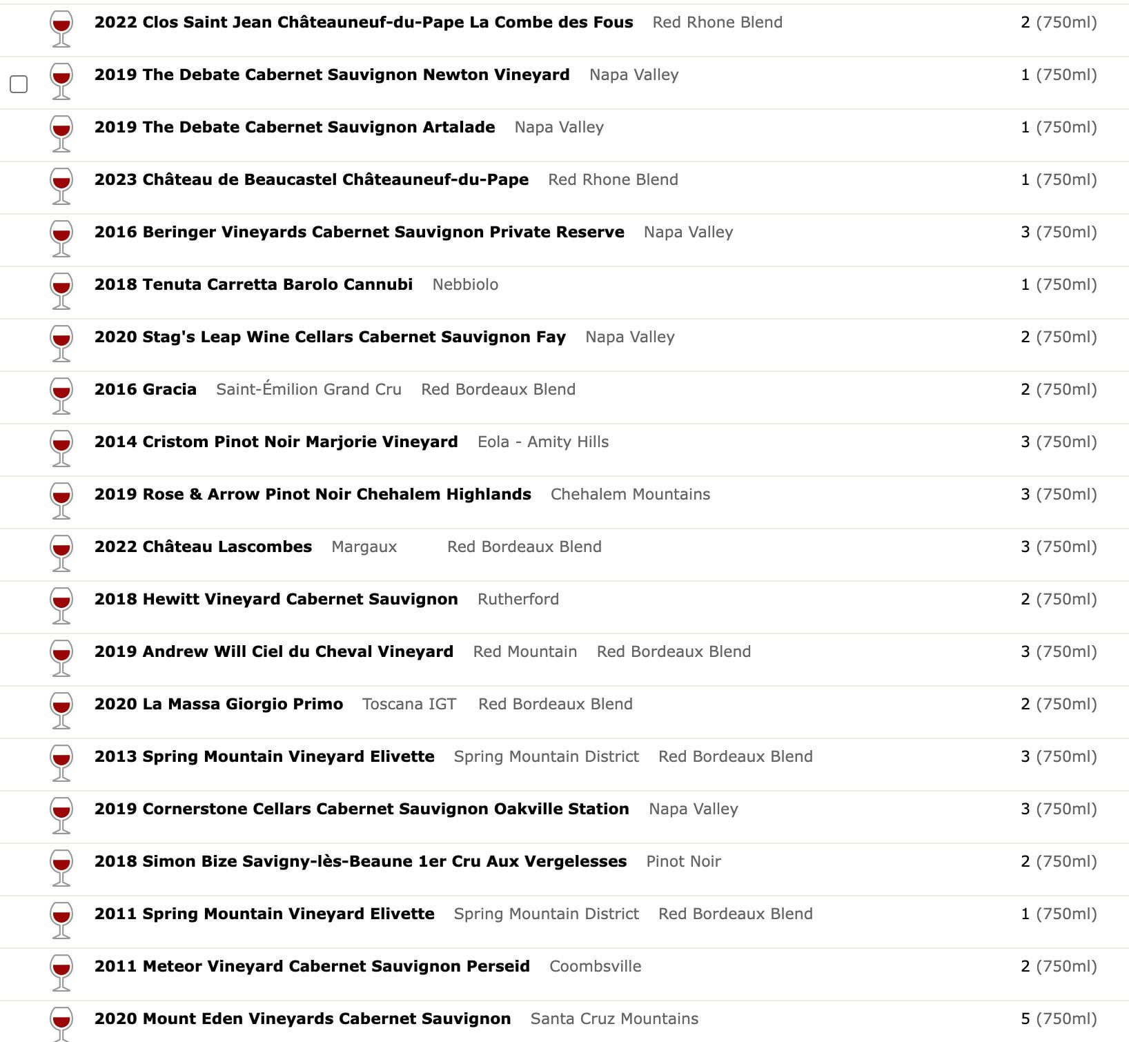This screenshot has width=1129, height=1042.
Task: Open 2018 Hewitt Vineyard Cabernet Sauvignon
Action: (276, 599)
